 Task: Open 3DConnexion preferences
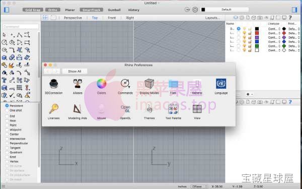click(x=53, y=86)
